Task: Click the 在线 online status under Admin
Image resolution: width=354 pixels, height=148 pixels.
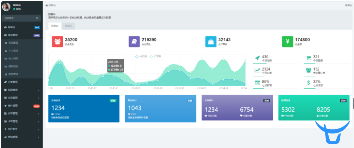Action: pyautogui.click(x=17, y=9)
